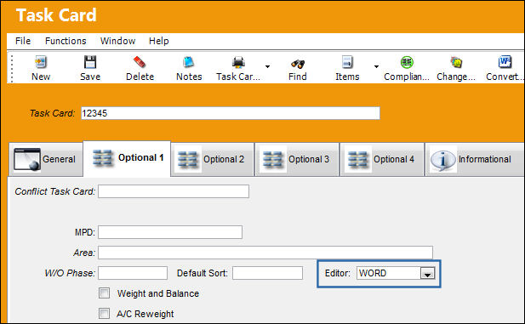This screenshot has height=324, width=525.
Task: Click the Find binoculars icon
Action: [298, 63]
